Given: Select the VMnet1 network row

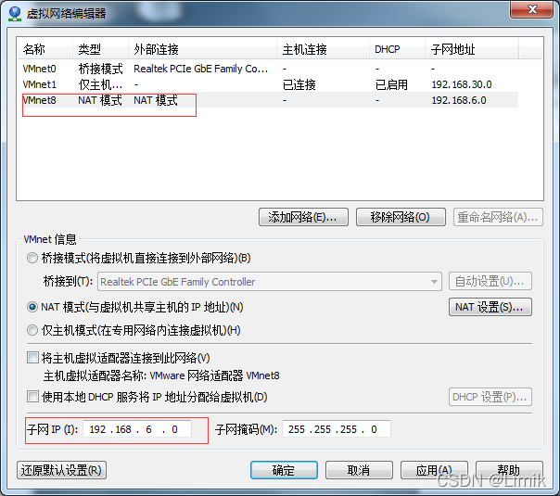Looking at the screenshot, I should click(268, 84).
